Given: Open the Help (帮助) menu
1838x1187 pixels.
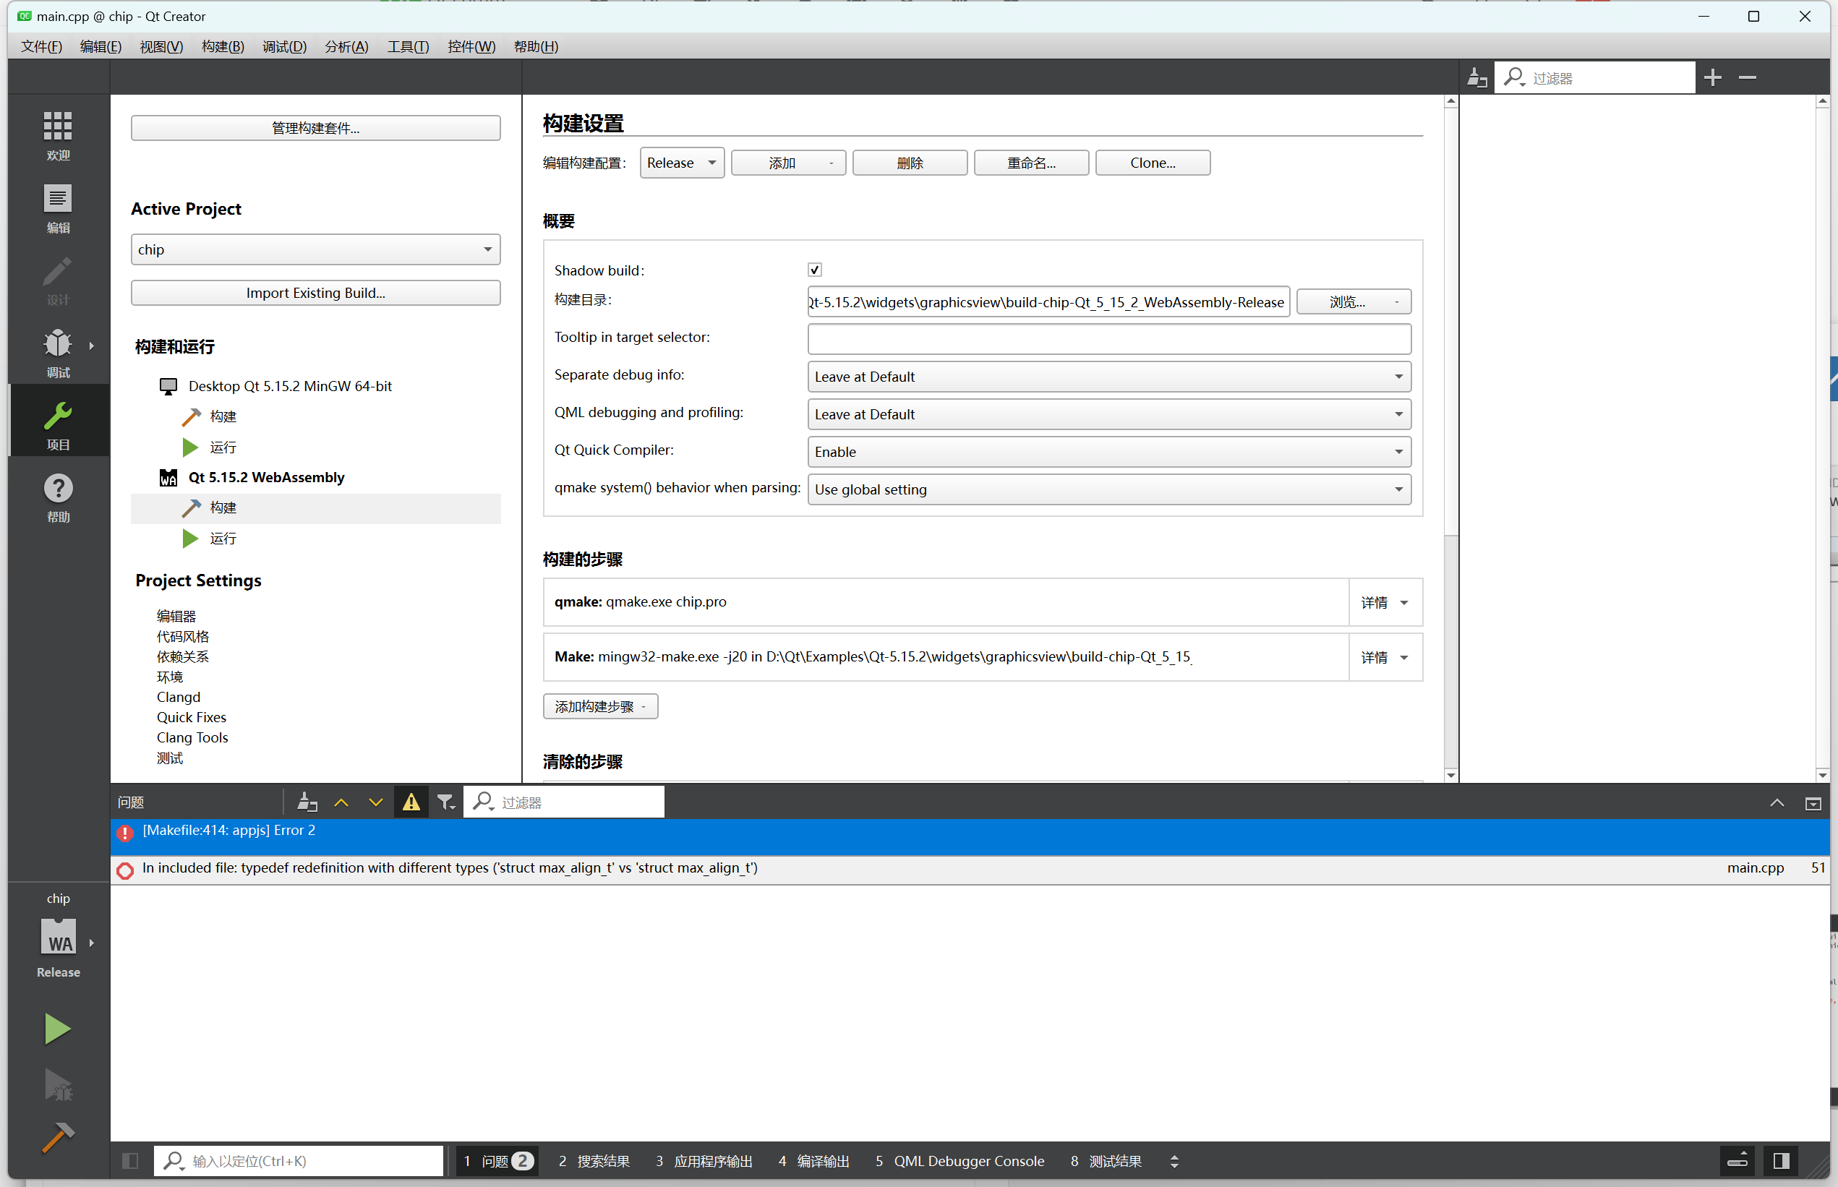Looking at the screenshot, I should [536, 46].
